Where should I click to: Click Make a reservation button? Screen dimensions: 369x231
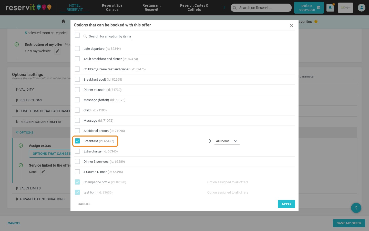click(309, 8)
